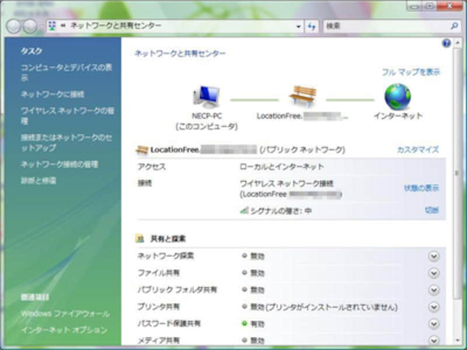Expand the ネットワーク探索 settings chevron
Screen dimensions: 467x350
coord(434,256)
